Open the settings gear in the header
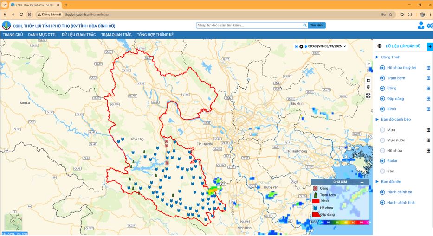 [x=430, y=26]
